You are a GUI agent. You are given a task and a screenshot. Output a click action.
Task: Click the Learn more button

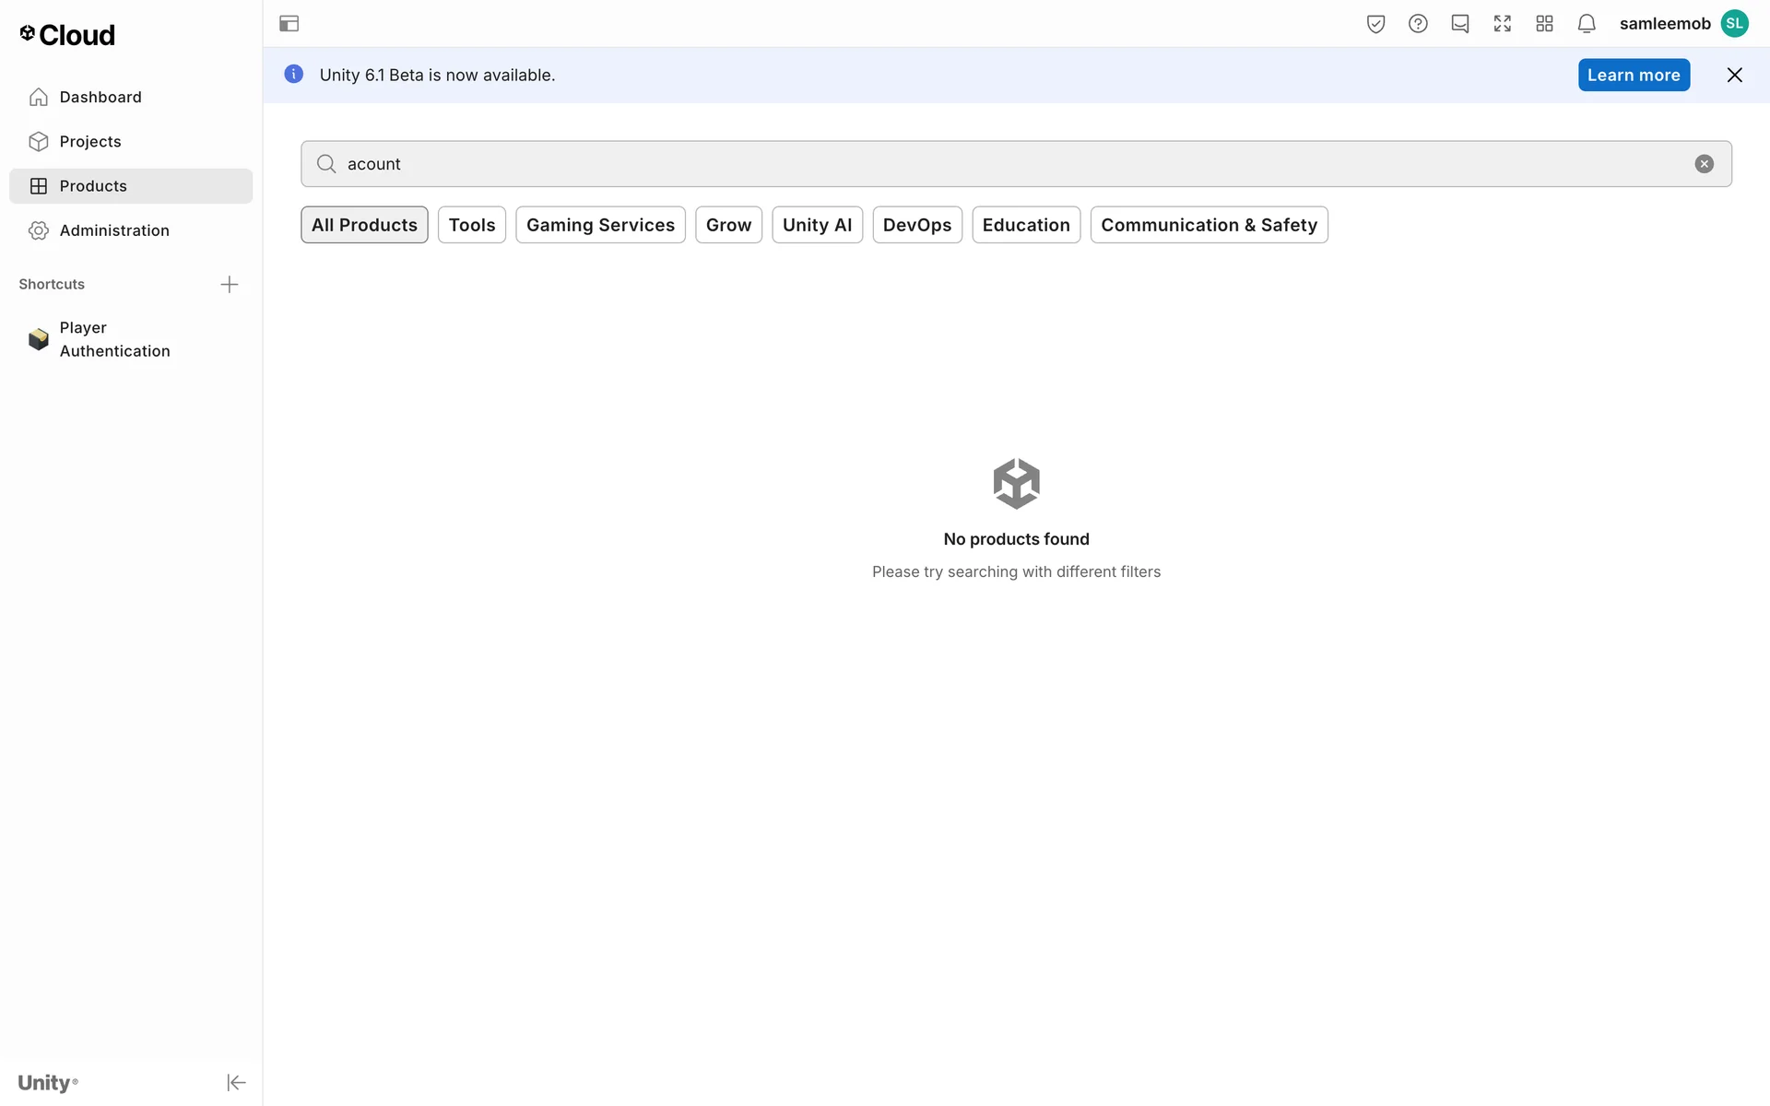(1634, 76)
